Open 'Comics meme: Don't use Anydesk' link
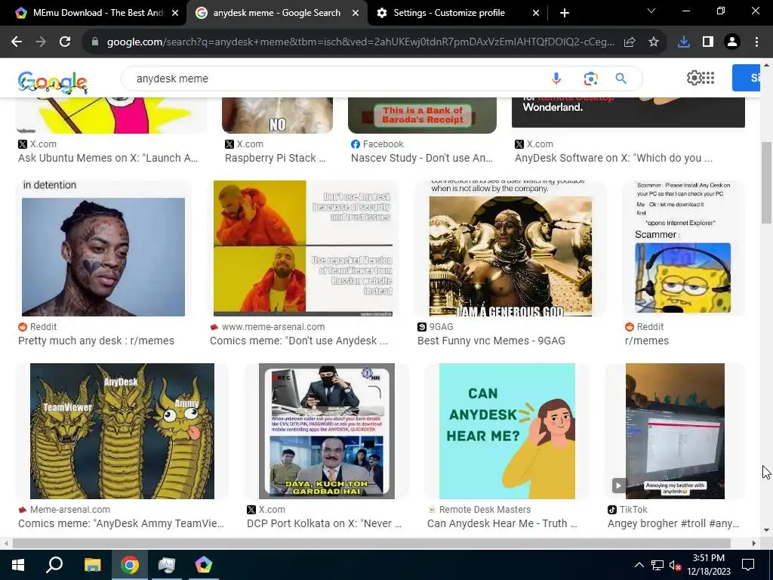 pos(299,341)
